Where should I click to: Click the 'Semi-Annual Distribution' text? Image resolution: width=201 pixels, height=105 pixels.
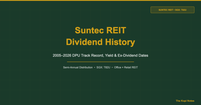tap(78, 67)
